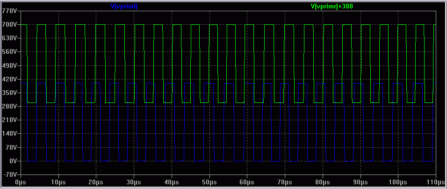Click the 80µs time axis label

[323, 182]
